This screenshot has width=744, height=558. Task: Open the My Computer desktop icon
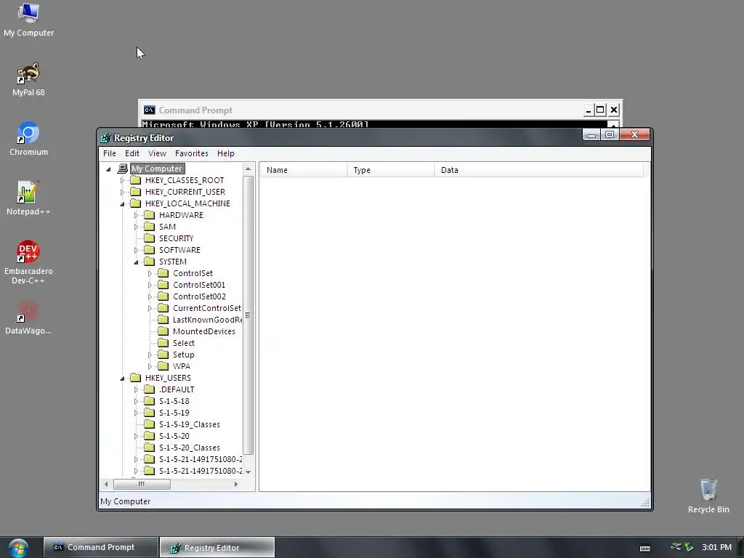point(28,20)
